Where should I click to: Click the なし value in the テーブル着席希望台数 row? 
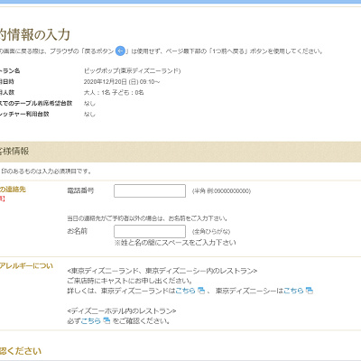(x=89, y=104)
